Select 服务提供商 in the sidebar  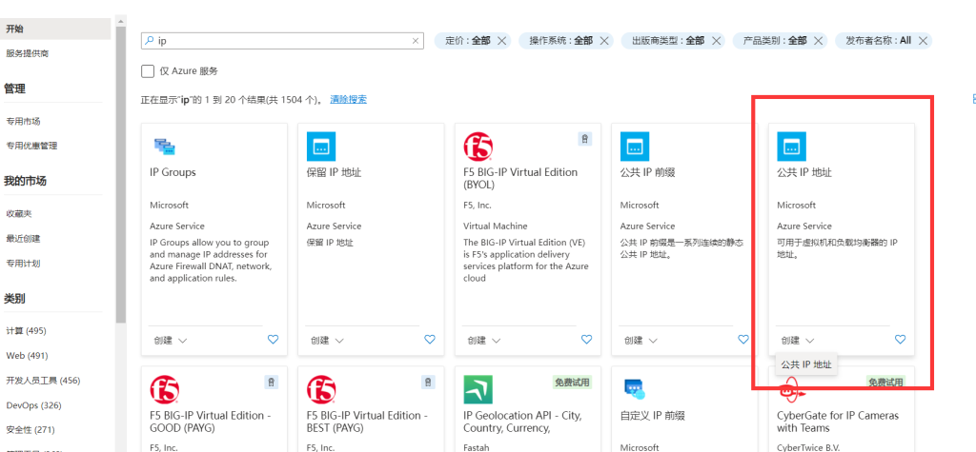28,53
